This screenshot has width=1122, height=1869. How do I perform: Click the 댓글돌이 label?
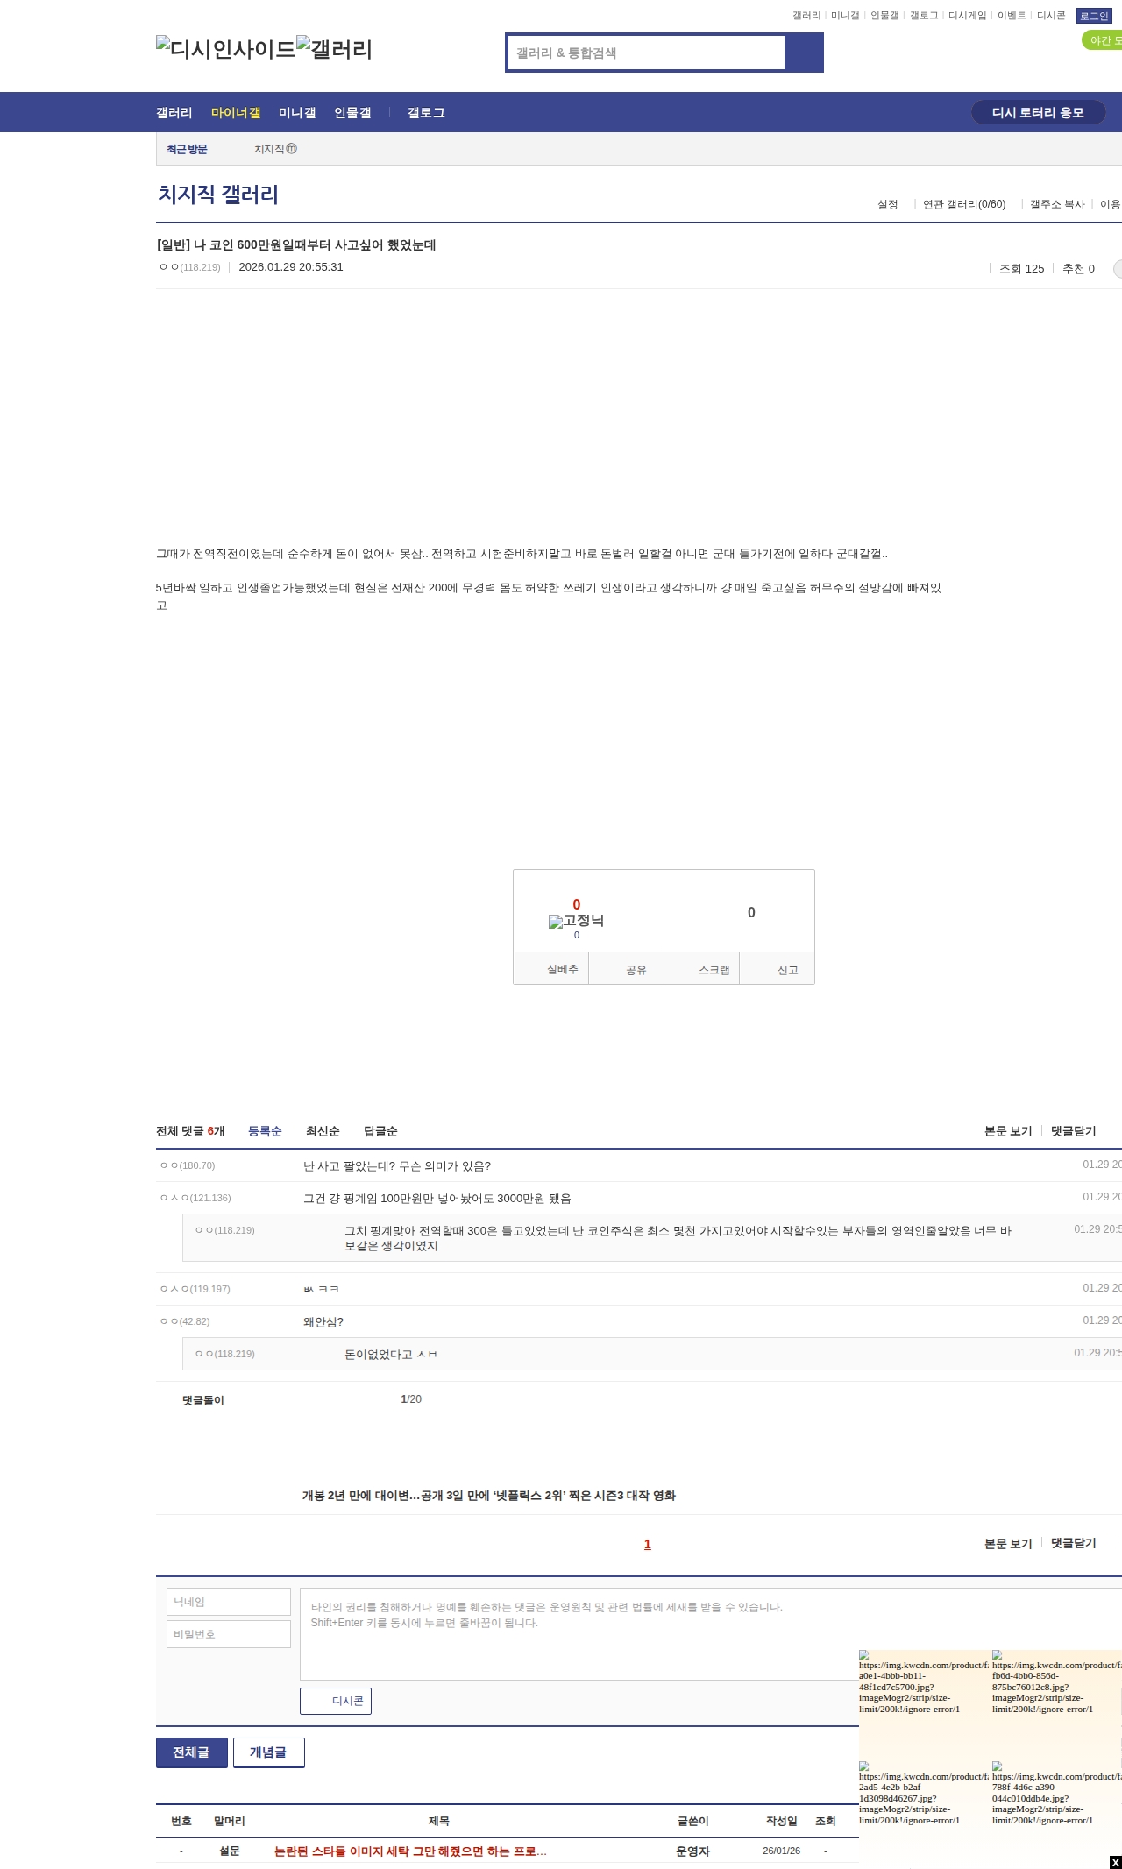tap(203, 1400)
